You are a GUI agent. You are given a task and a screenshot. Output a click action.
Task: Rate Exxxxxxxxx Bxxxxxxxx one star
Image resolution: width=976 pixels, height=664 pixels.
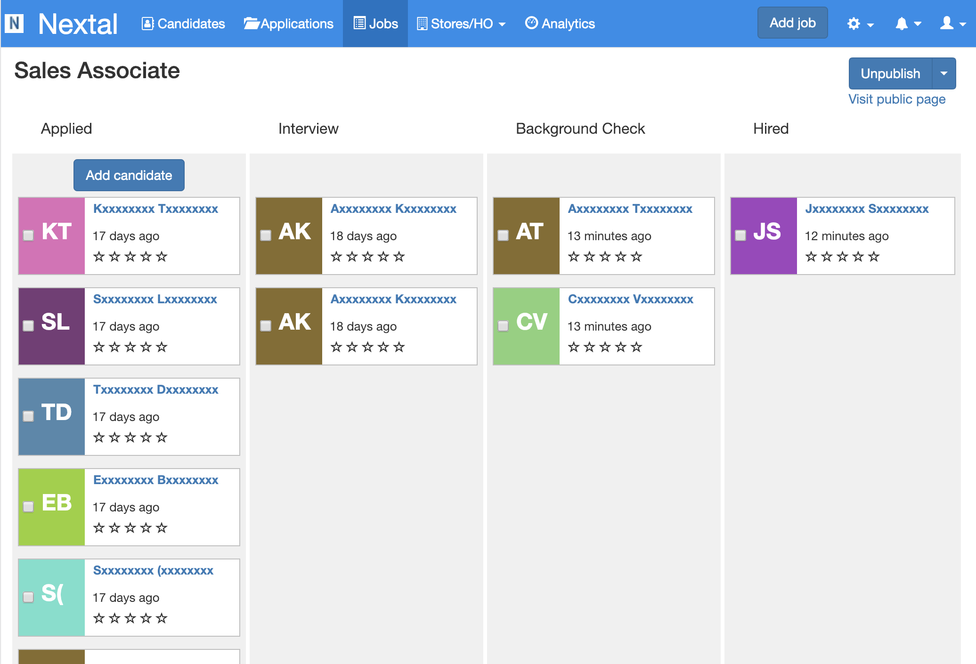pyautogui.click(x=99, y=528)
